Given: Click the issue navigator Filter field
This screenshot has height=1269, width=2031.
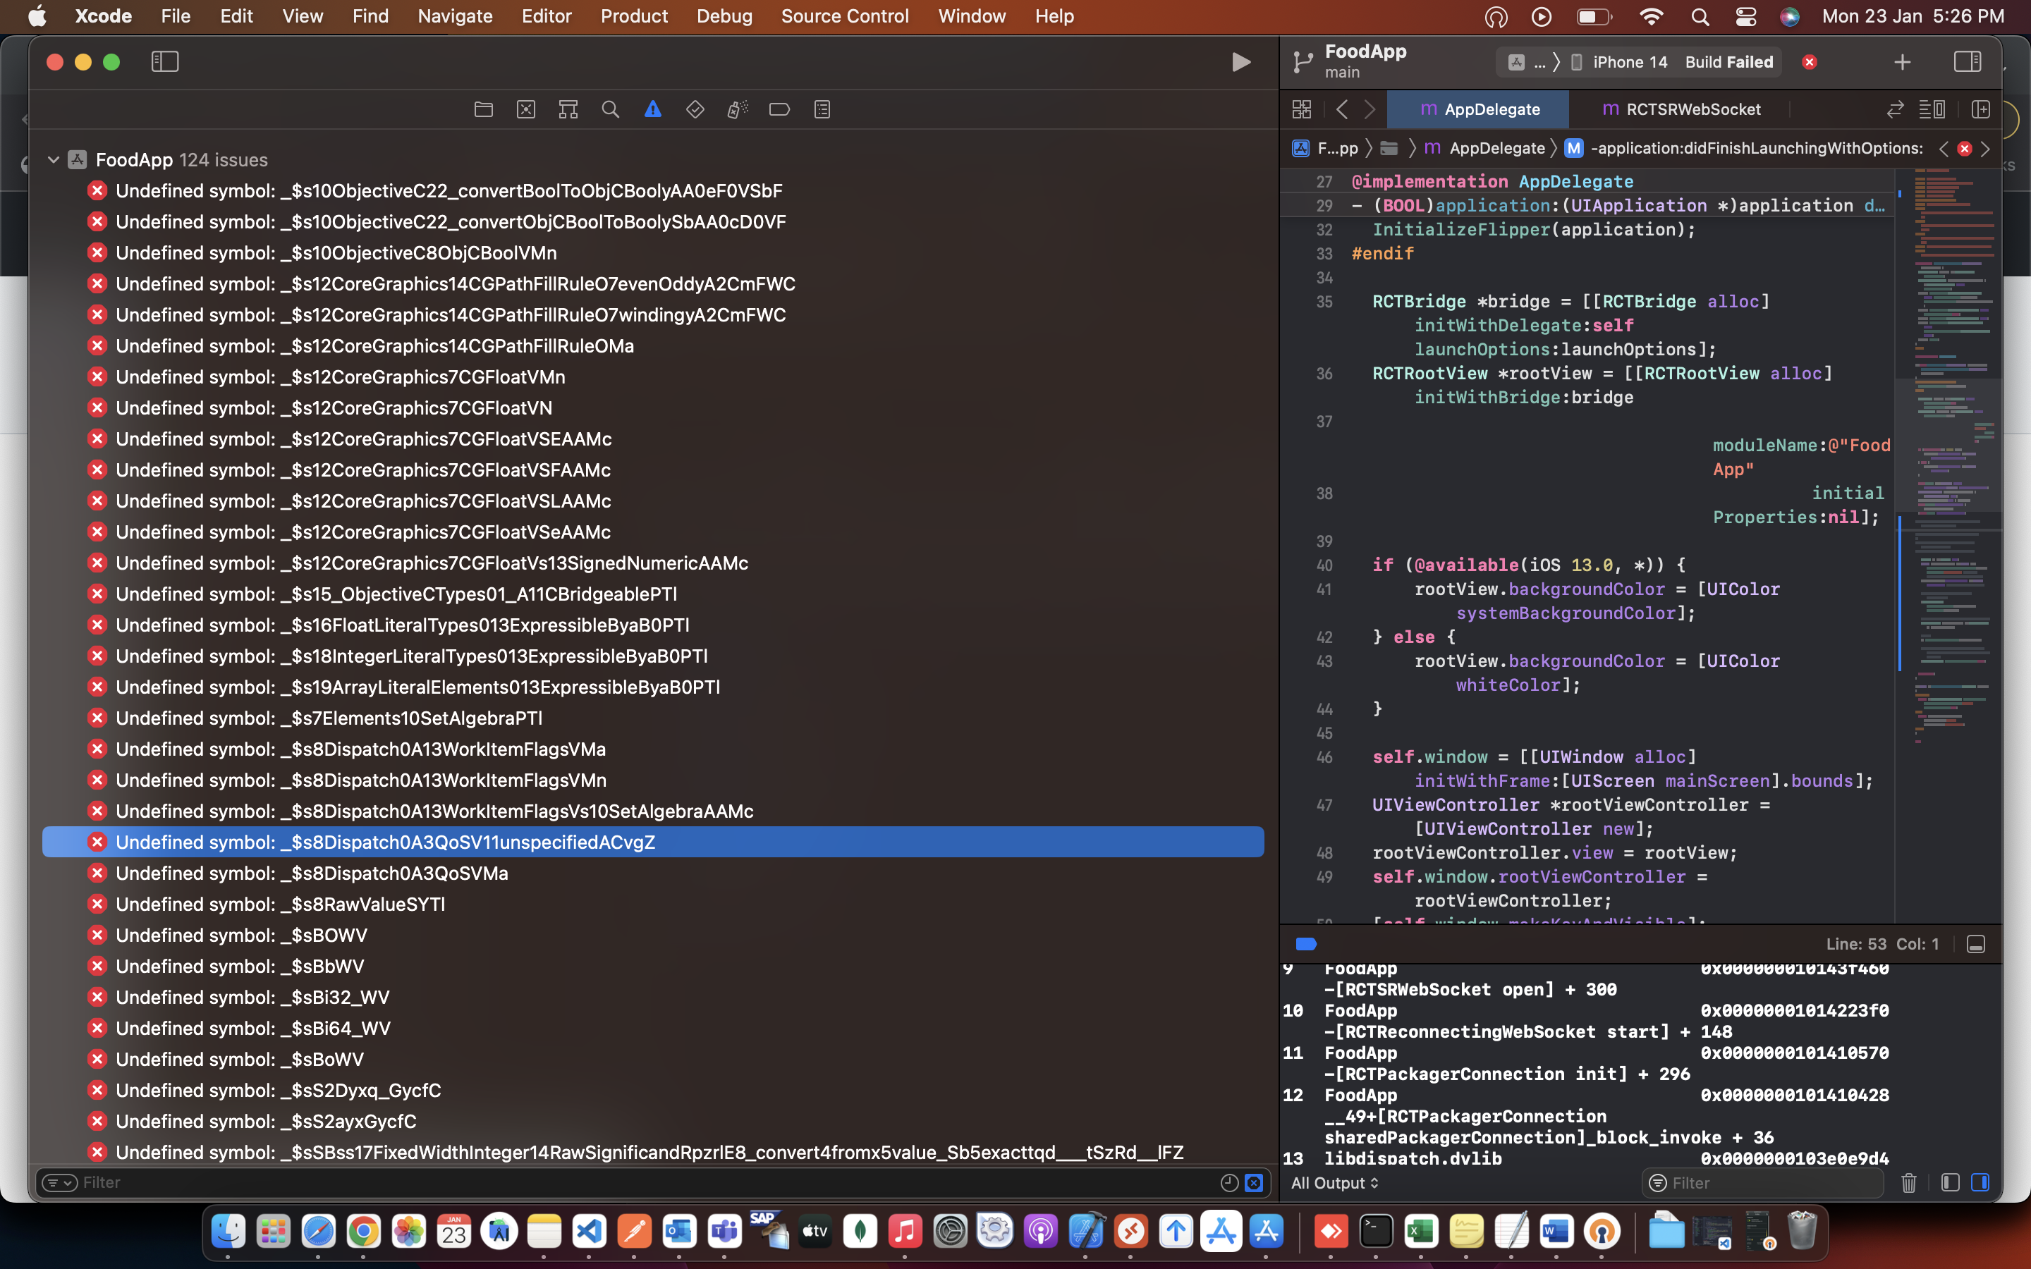Looking at the screenshot, I should tap(646, 1182).
